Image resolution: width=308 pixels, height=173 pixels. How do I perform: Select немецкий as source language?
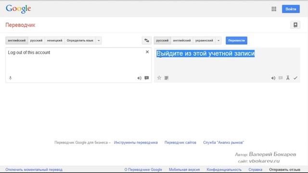pyautogui.click(x=54, y=40)
